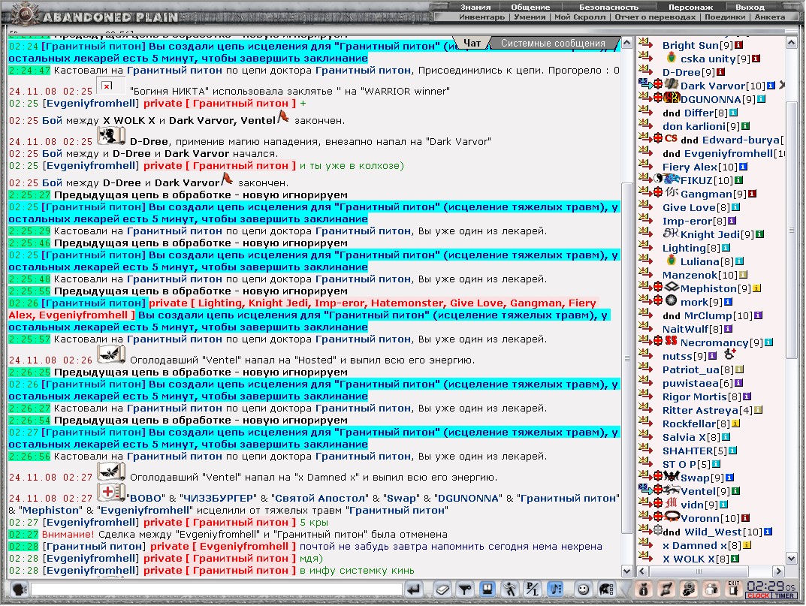Viewport: 806px width, 606px height.
Task: Click the pink scroll icon in the bottom toolbar
Action: click(x=666, y=589)
